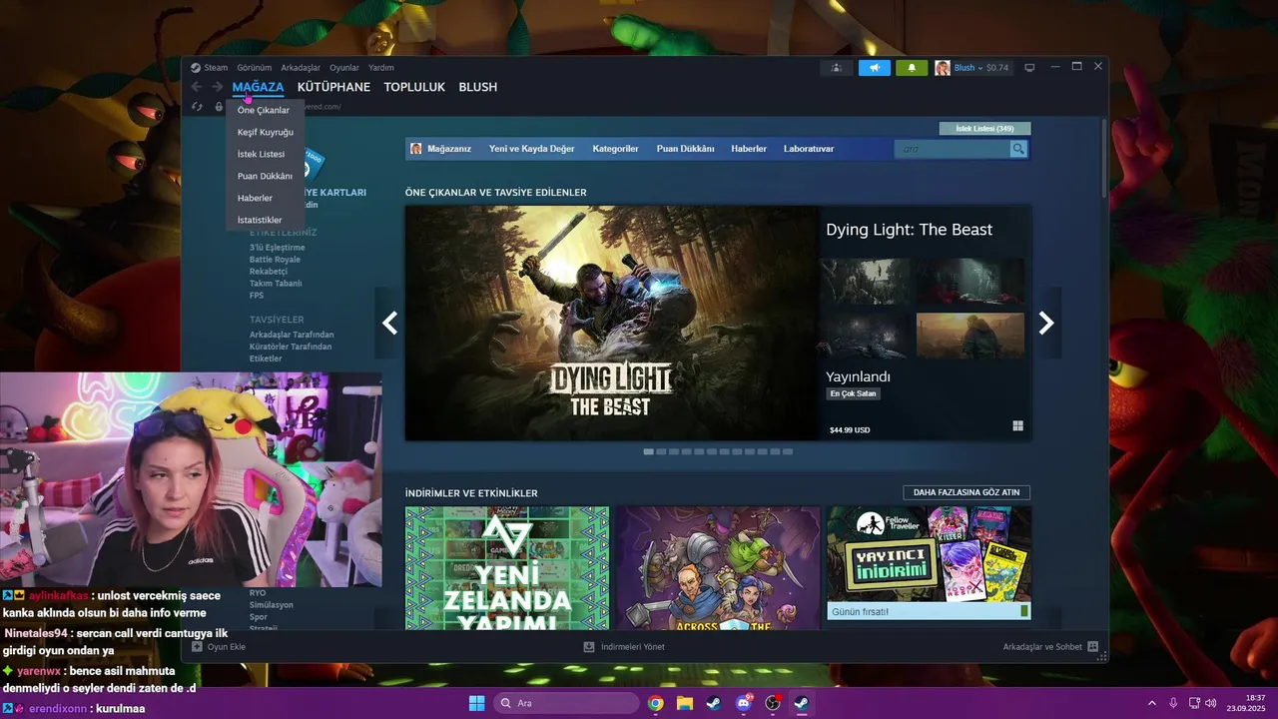Expand Yeni ve Kayda Değer nav menu
This screenshot has width=1278, height=719.
pyautogui.click(x=531, y=149)
